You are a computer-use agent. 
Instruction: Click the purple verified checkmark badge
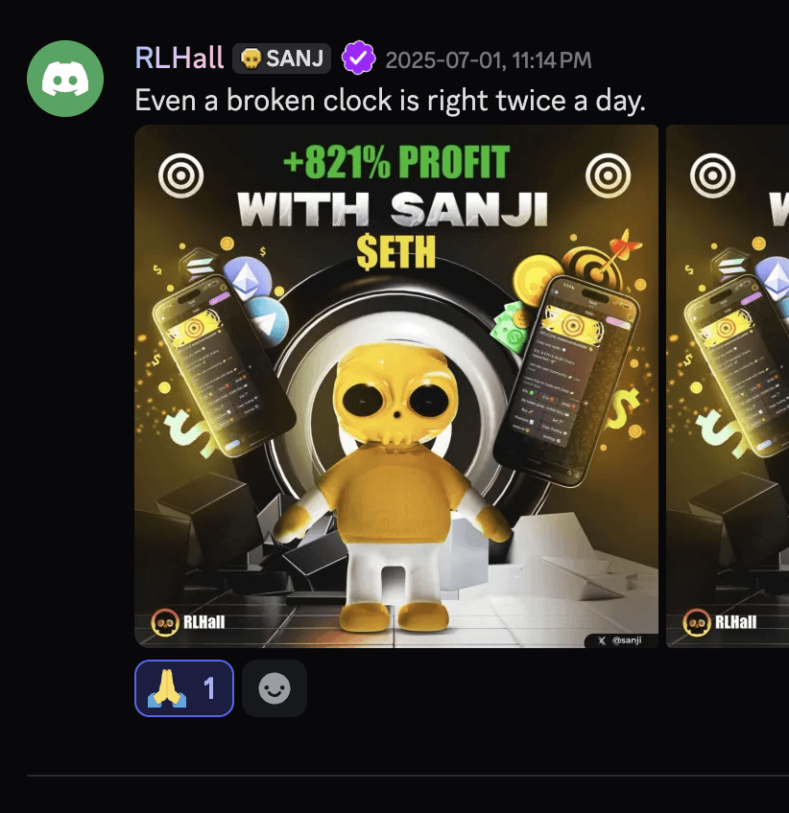(x=358, y=58)
